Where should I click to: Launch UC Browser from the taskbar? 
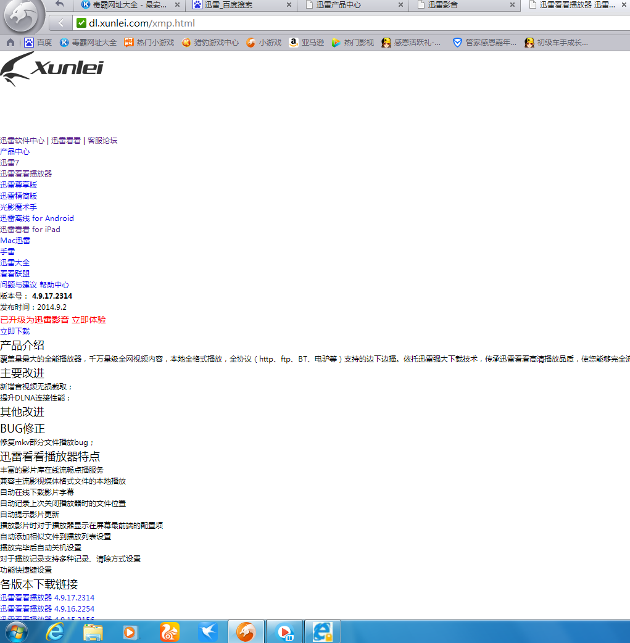coord(170,632)
